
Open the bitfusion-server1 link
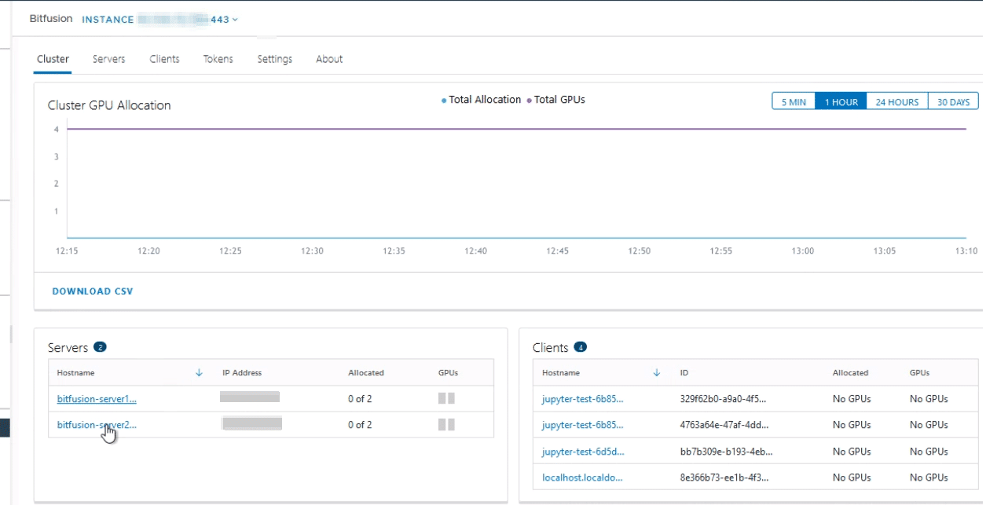click(x=97, y=399)
